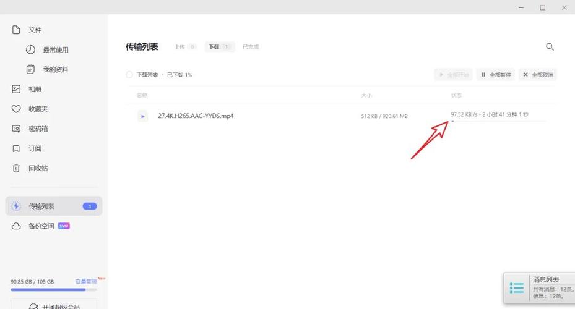Open 我的资料 document icon

[30, 69]
